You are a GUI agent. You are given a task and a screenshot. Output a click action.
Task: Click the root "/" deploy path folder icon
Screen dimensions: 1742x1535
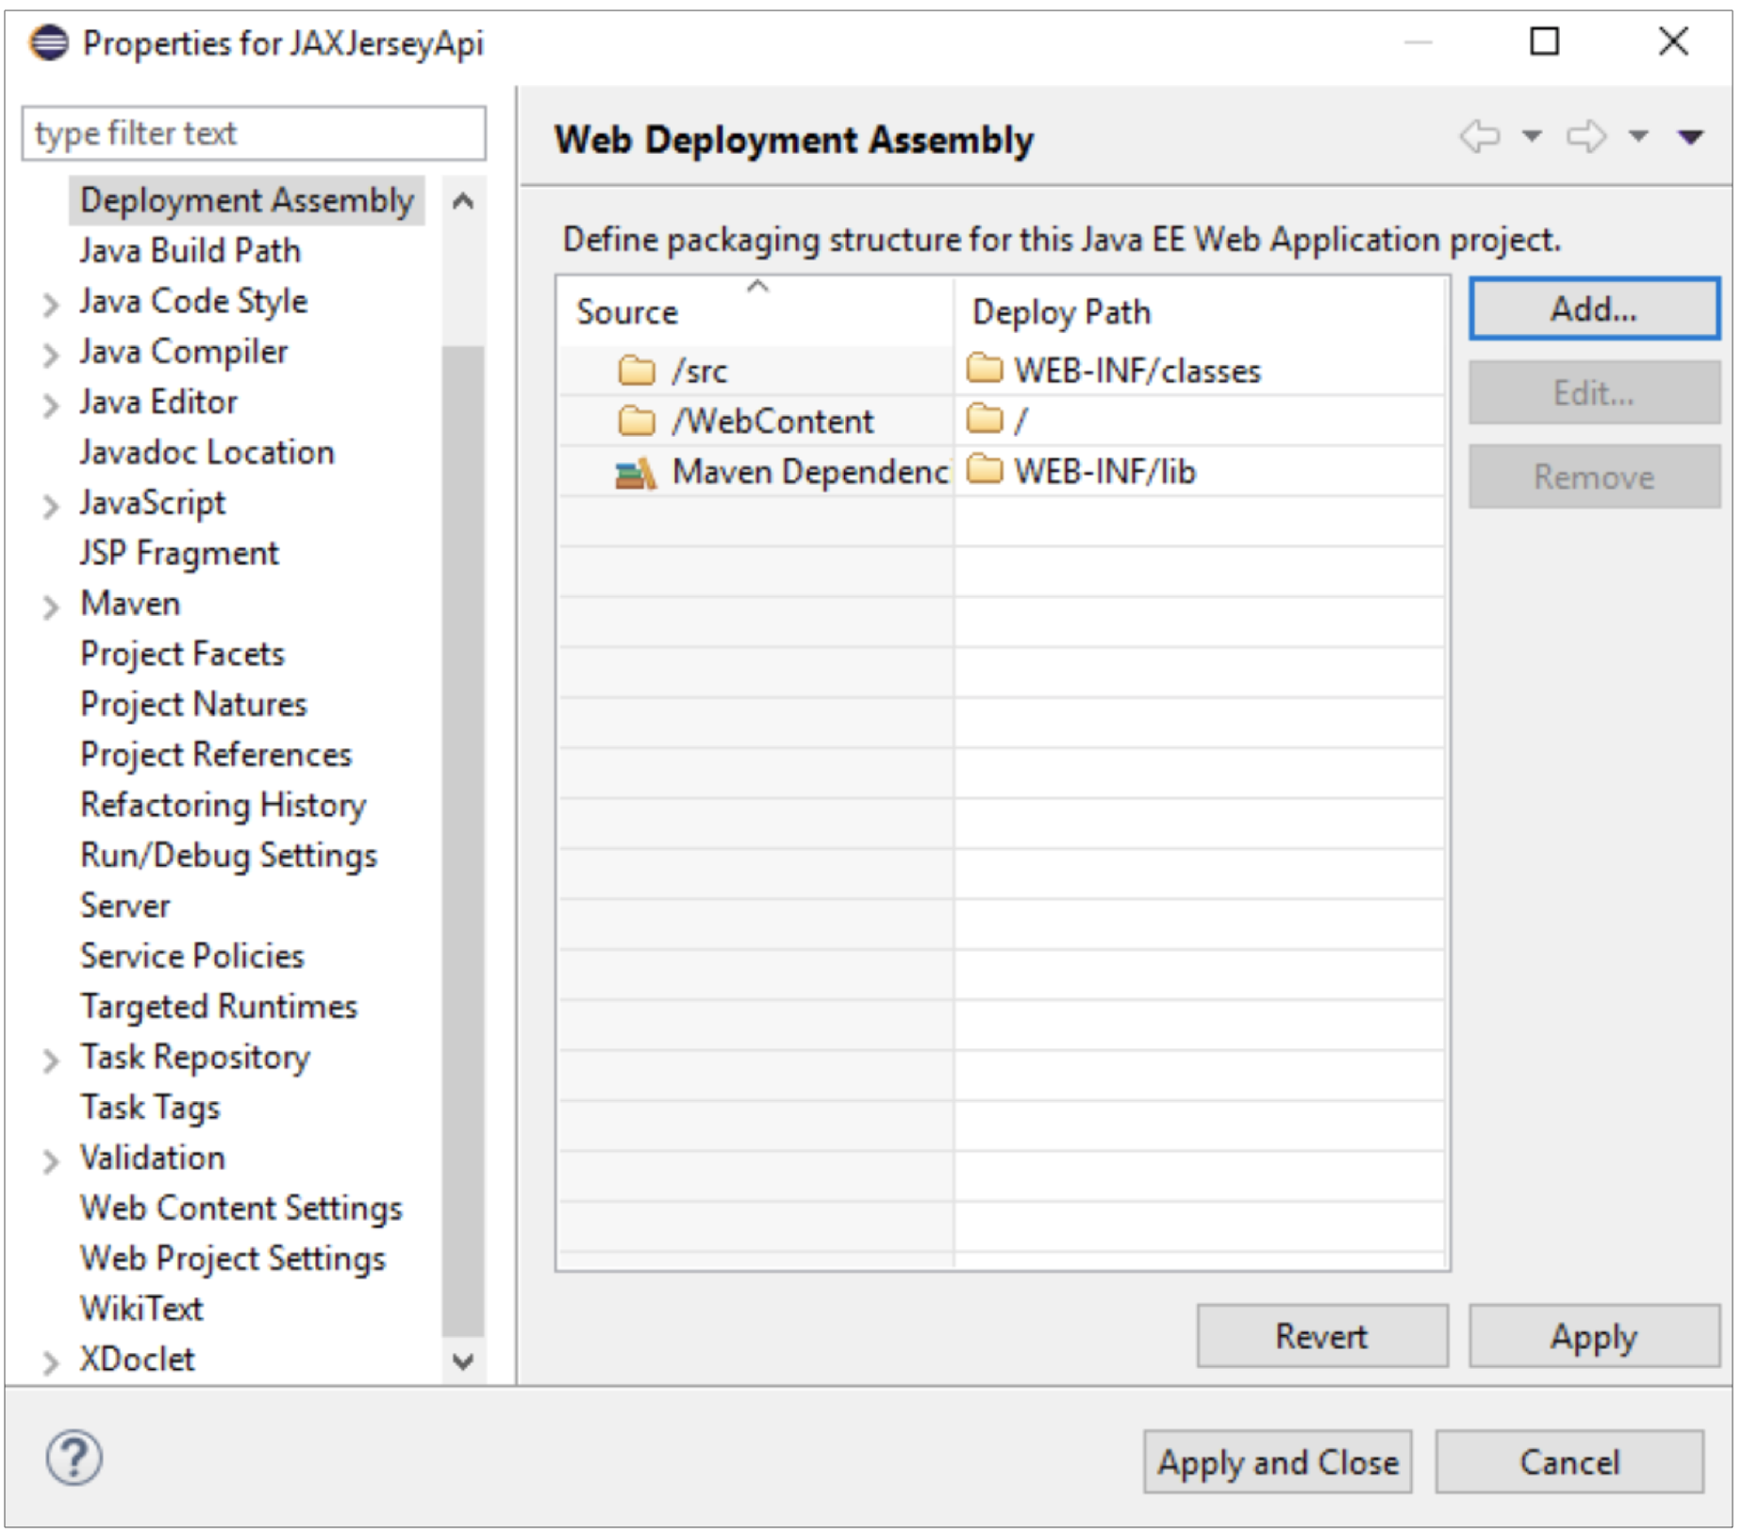(x=987, y=422)
